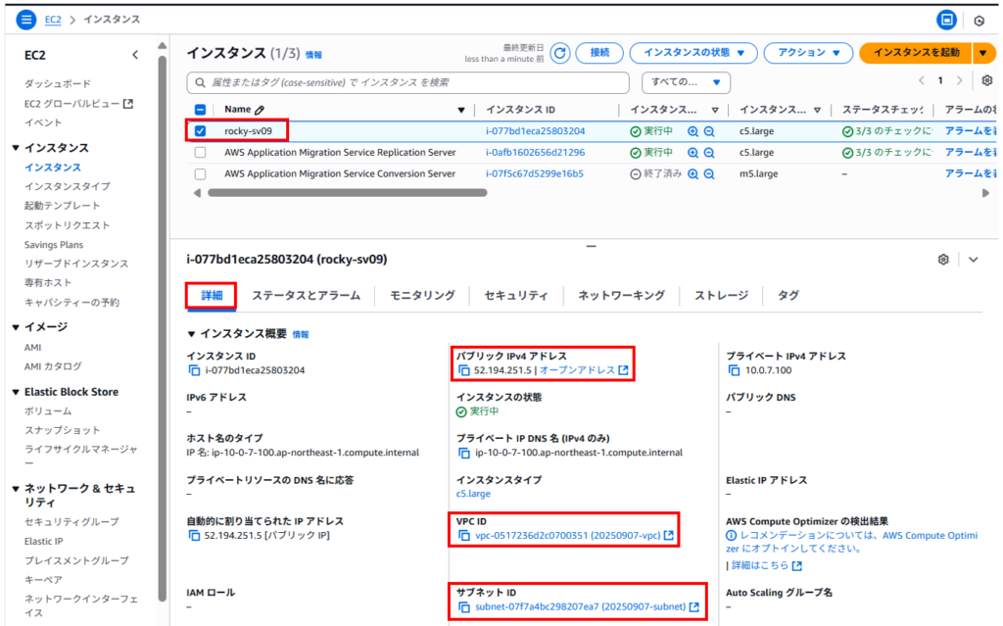Open the インスタンスの状態 dropdown
The height and width of the screenshot is (626, 1003).
coord(693,53)
